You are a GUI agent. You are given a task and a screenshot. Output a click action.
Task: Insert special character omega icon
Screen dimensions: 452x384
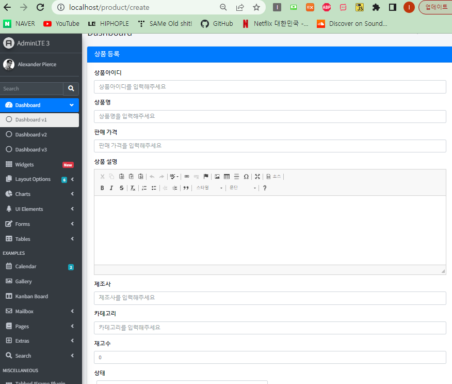[x=246, y=176]
